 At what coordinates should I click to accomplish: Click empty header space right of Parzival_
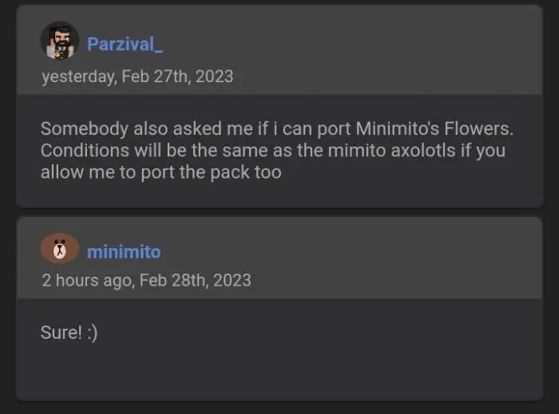[359, 44]
